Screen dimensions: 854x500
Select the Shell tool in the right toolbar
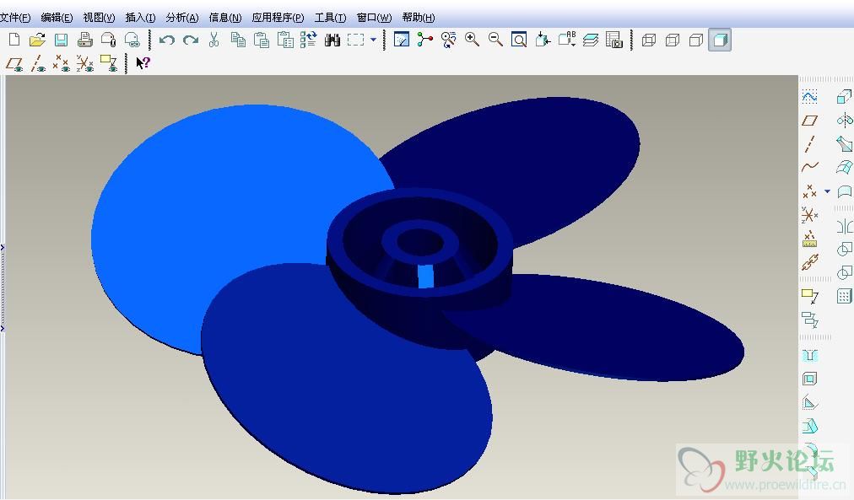click(810, 379)
